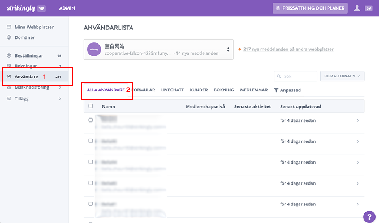Go to Mina Webbplatser
379x223 pixels.
click(x=35, y=27)
